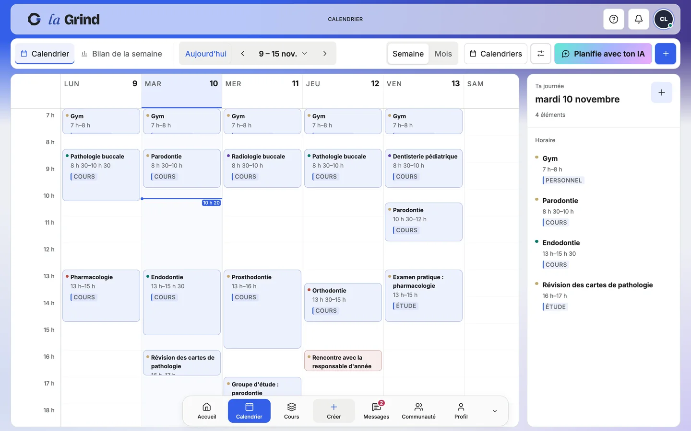Open Groupe d'étude : parodontie event
The width and height of the screenshot is (691, 431).
262,387
